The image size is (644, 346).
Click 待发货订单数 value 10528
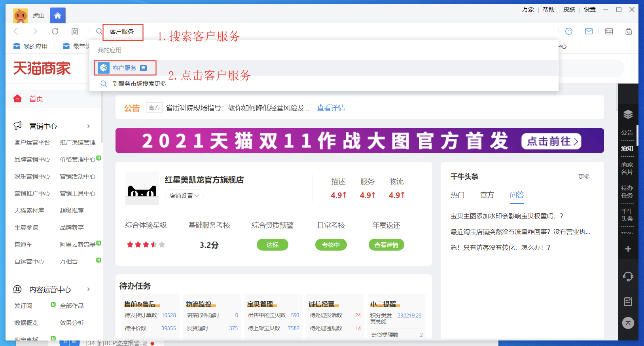[x=169, y=315]
